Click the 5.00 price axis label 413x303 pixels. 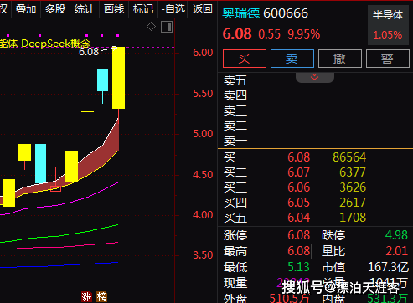[203, 134]
